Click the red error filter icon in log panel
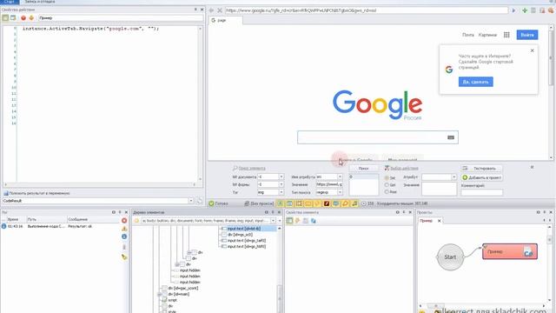Screen dimensions: 556x313 coord(124,220)
